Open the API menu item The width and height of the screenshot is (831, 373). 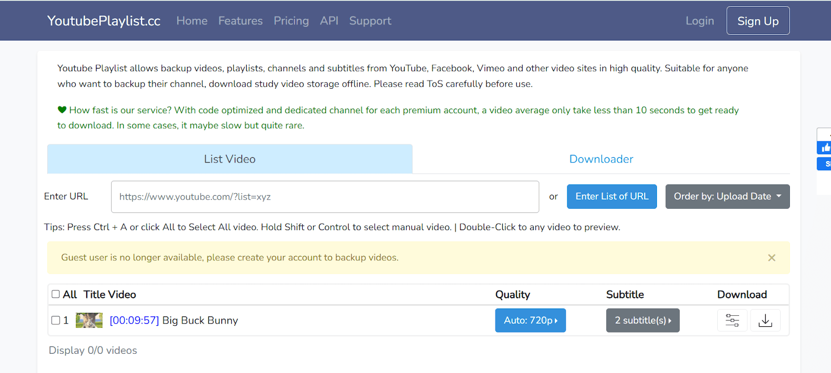[x=329, y=21]
